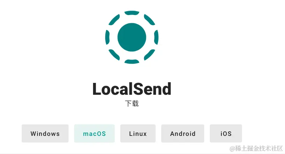285x154 pixels.
Task: Activate the teal macOS platform button
Action: [x=94, y=133]
